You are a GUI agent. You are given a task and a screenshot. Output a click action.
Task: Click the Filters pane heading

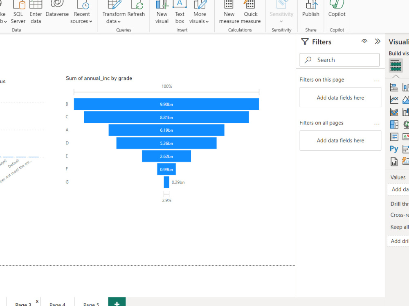[321, 42]
